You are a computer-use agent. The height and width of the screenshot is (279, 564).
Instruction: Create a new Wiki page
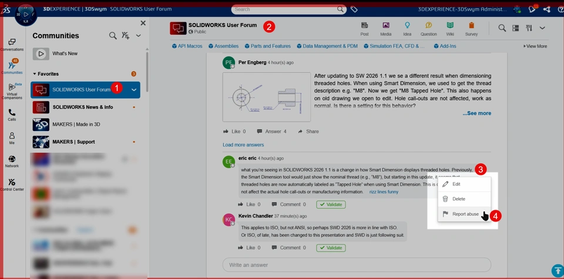[x=450, y=29]
